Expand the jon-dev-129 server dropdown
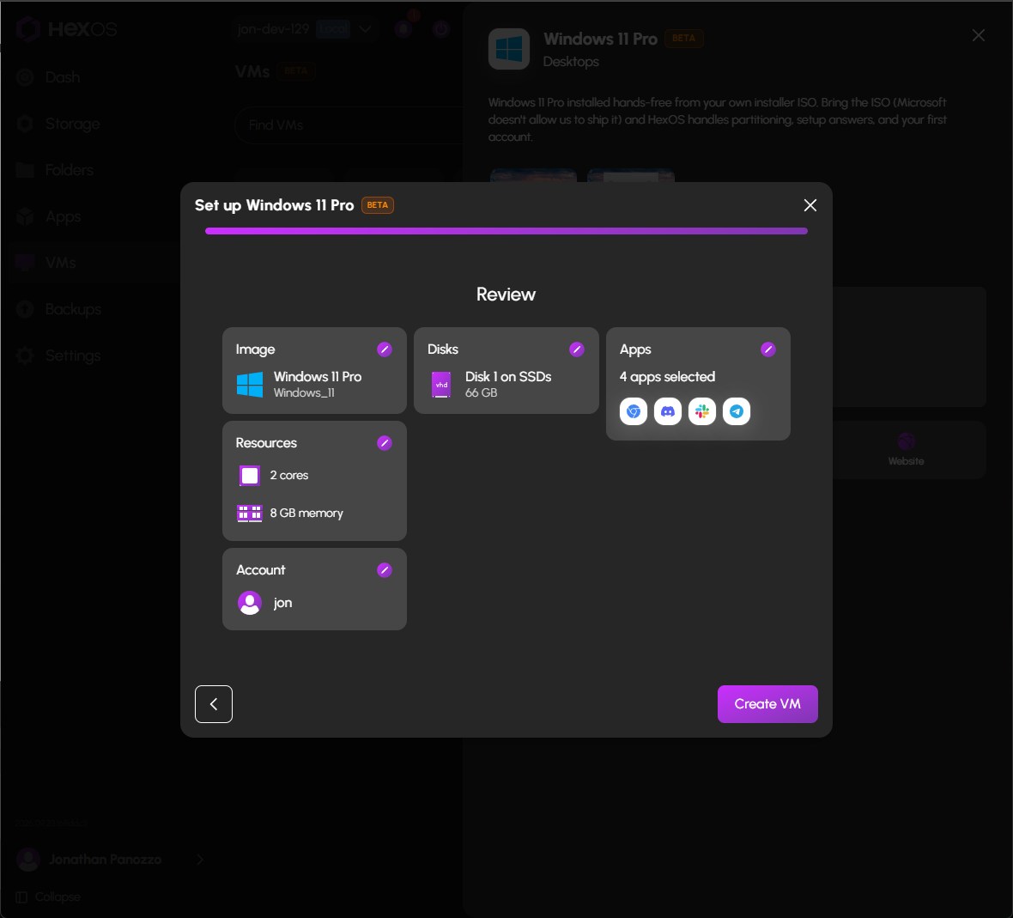This screenshot has width=1013, height=918. pos(365,29)
